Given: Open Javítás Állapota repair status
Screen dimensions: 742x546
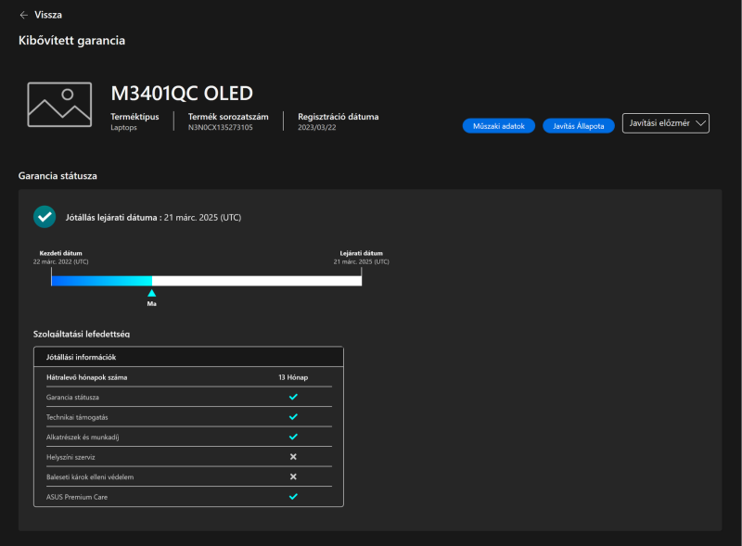Looking at the screenshot, I should pos(578,126).
